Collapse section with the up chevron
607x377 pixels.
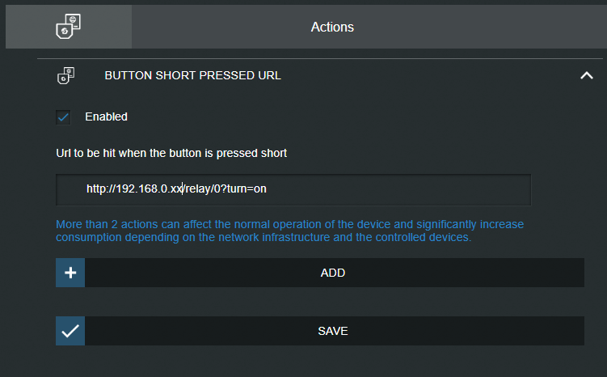[x=587, y=76]
